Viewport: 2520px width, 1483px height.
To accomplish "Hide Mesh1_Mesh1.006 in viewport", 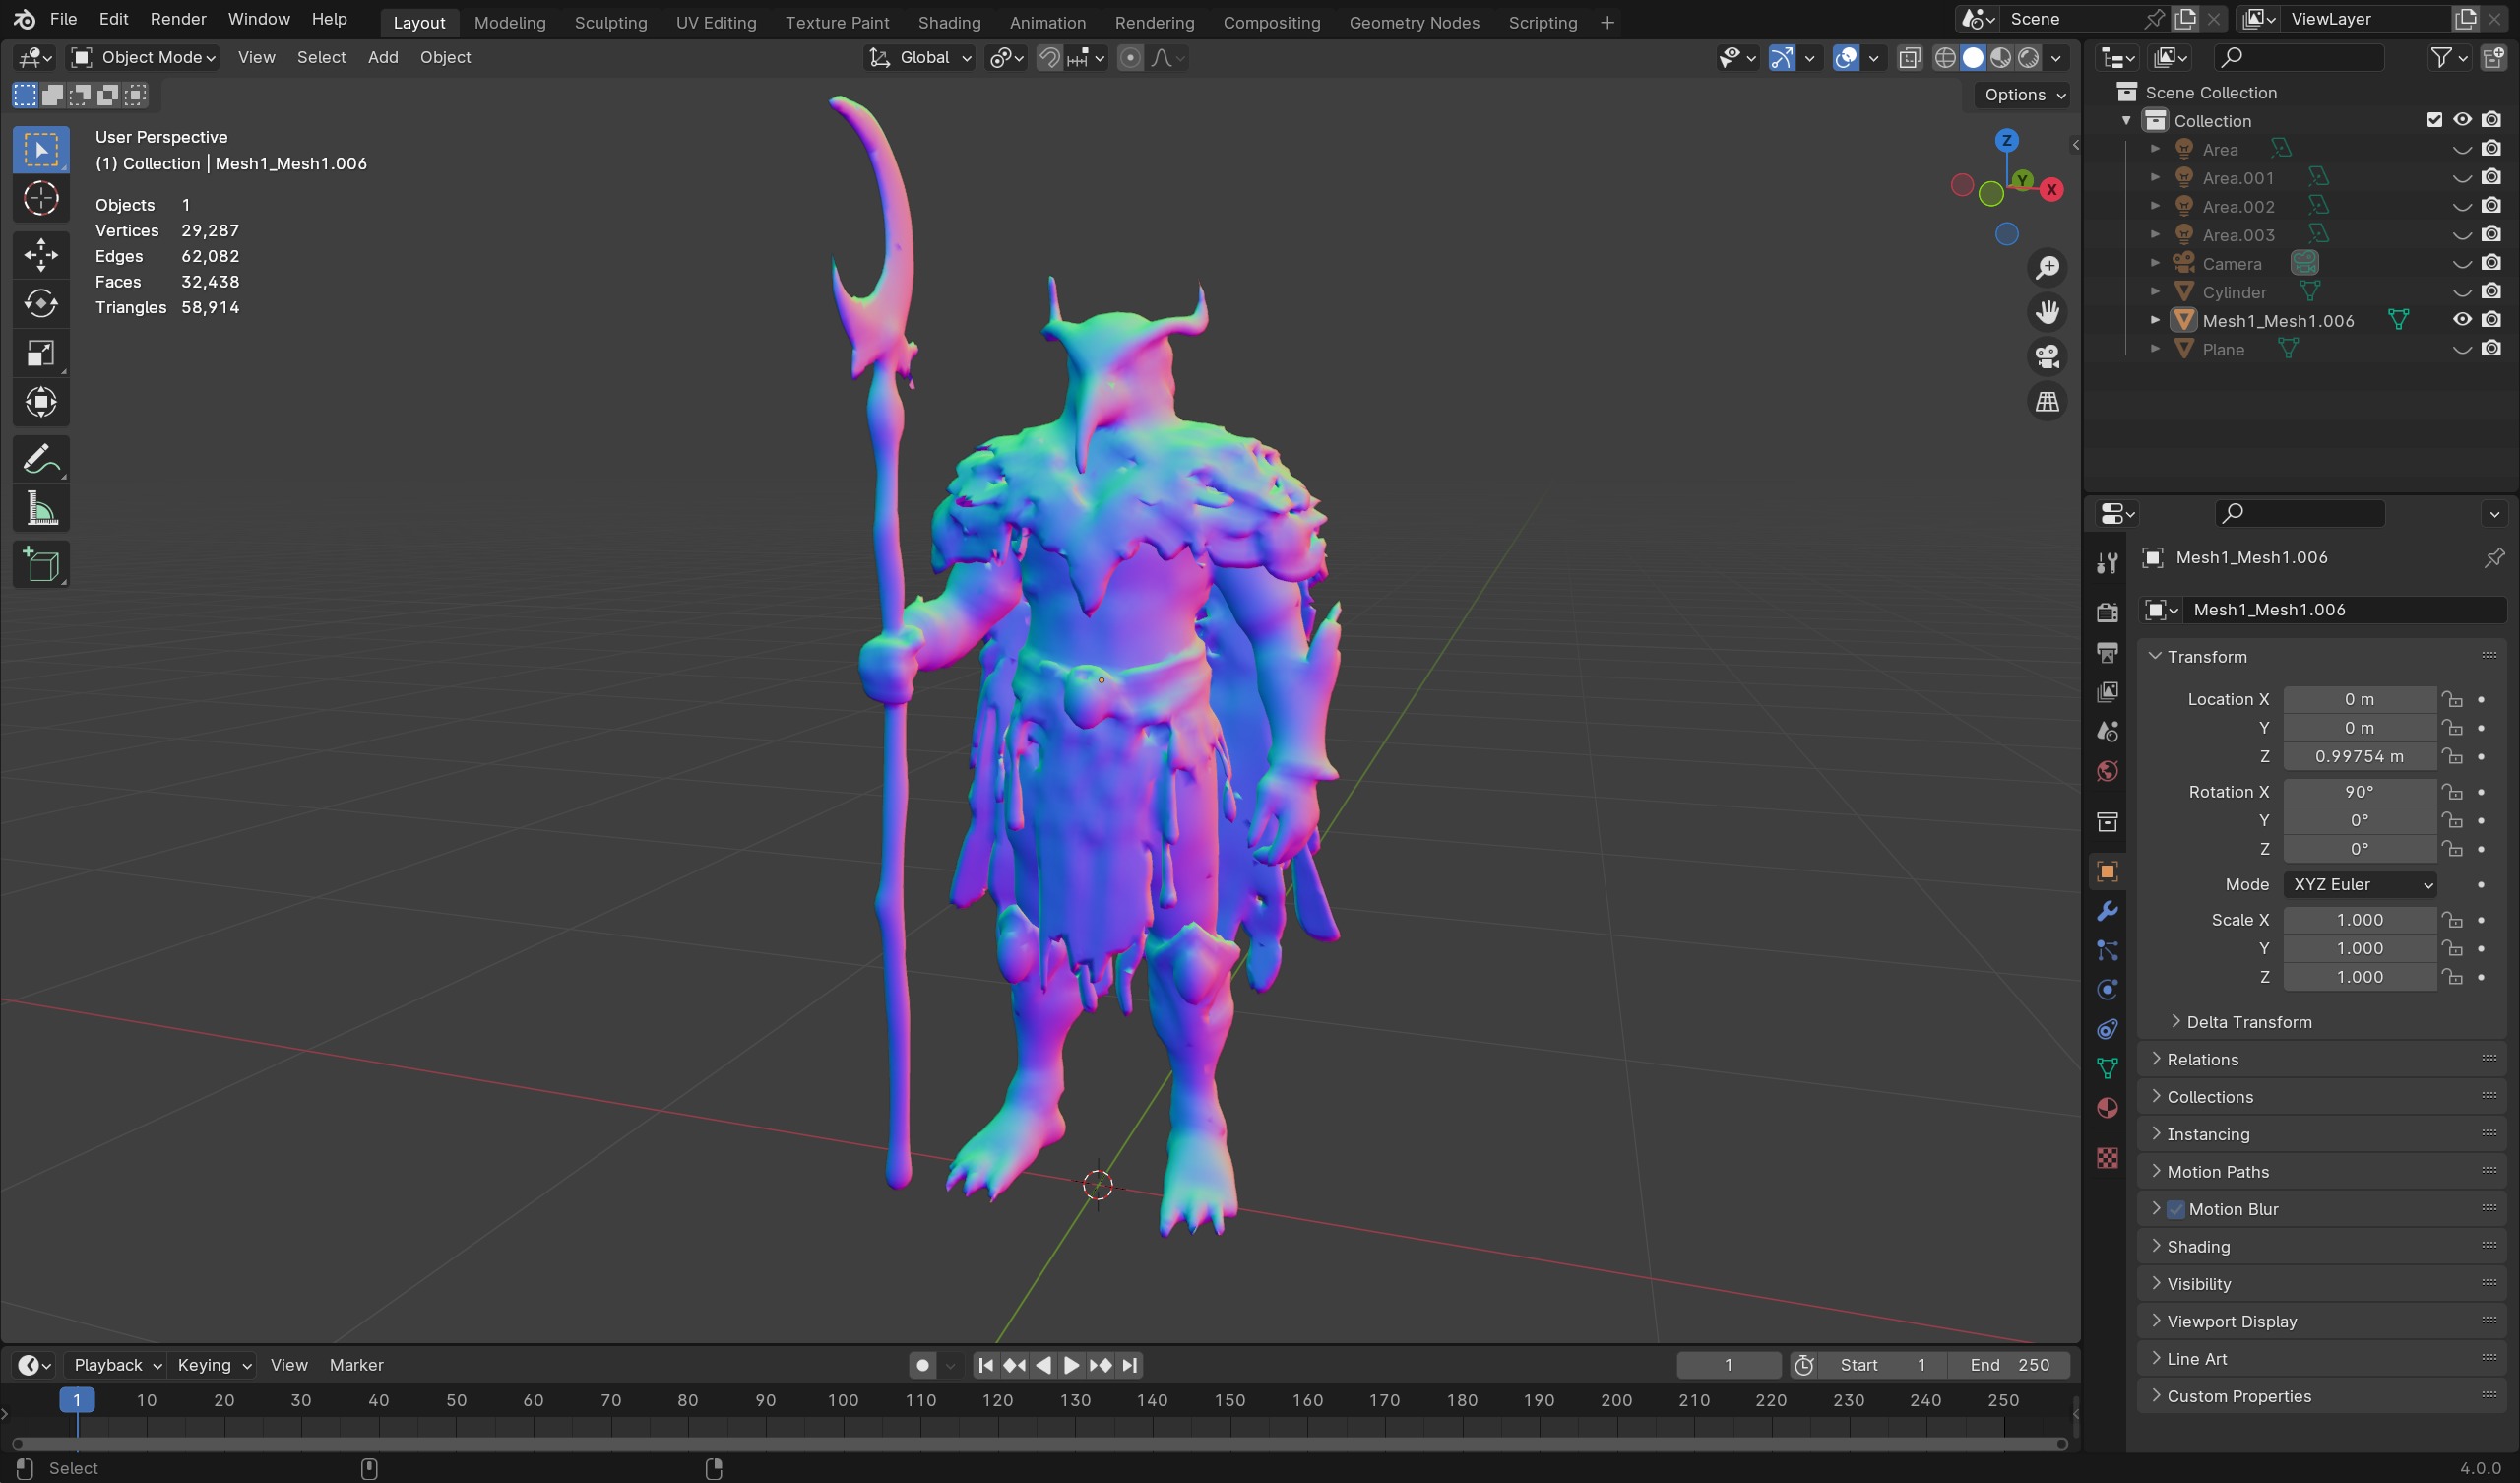I will 2462,320.
